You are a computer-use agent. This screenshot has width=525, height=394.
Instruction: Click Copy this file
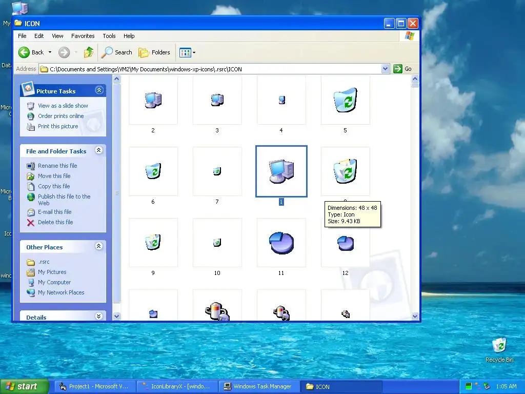(x=54, y=186)
